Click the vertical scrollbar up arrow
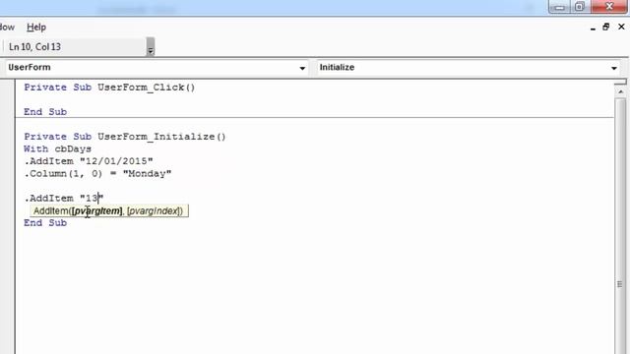630x354 pixels. click(x=621, y=91)
